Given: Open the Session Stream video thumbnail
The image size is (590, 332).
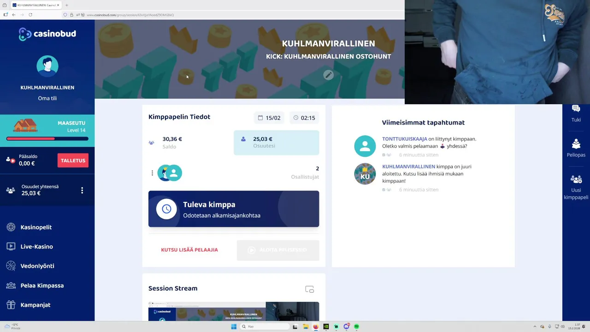Looking at the screenshot, I should point(234,311).
